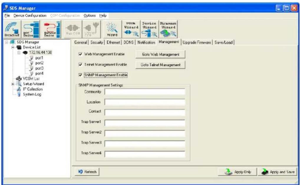Collapse the SDS Manager root node
This screenshot has width=300, height=185.
point(6,42)
